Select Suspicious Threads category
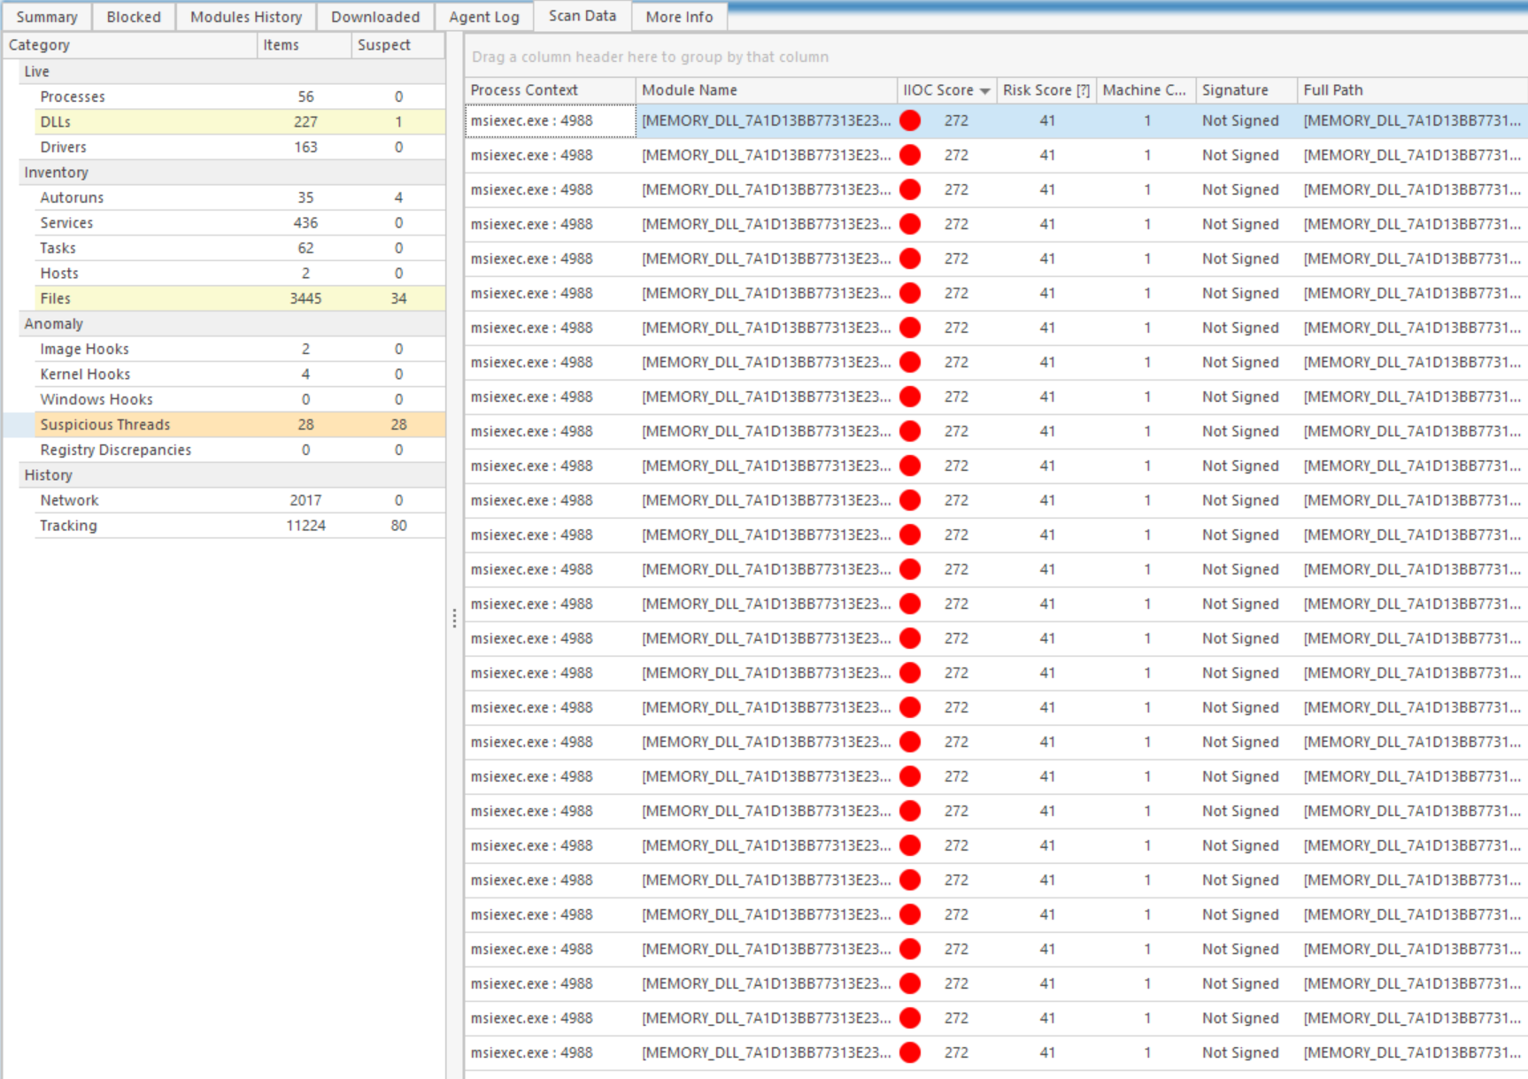 point(105,425)
